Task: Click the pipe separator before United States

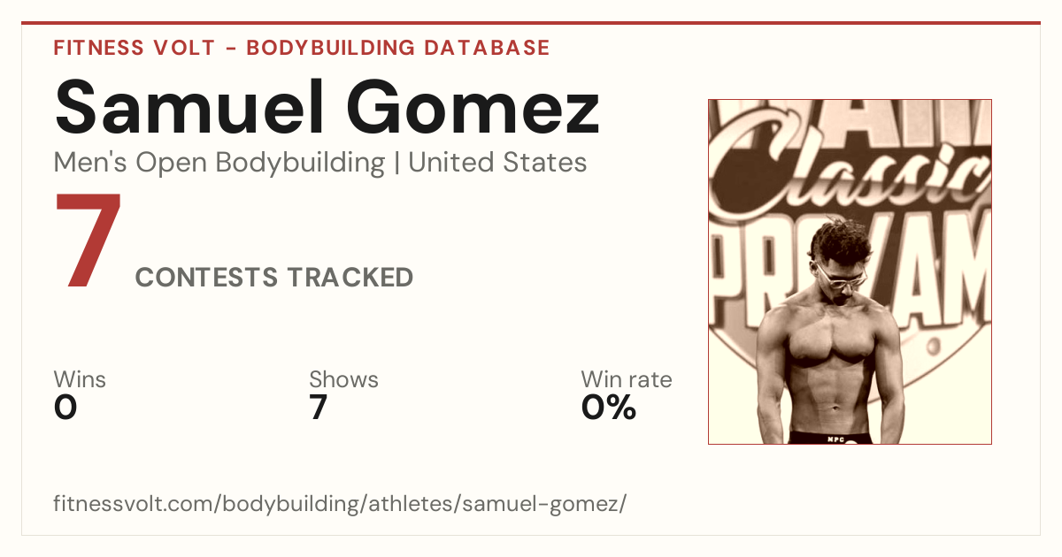Action: point(396,164)
